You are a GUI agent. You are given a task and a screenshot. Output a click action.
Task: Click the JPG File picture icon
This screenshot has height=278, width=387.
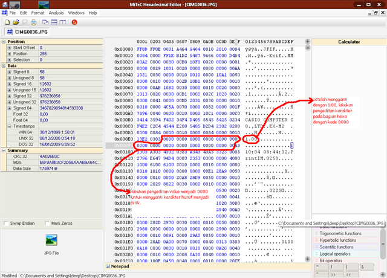click(51, 240)
